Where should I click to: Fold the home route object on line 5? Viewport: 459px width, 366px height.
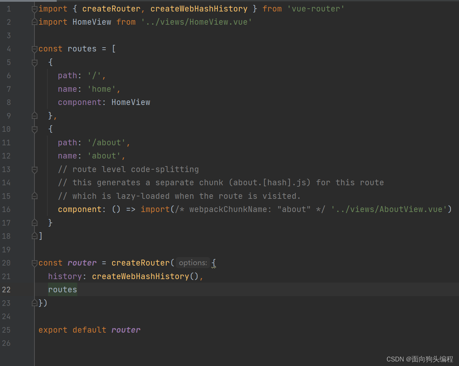pos(34,63)
